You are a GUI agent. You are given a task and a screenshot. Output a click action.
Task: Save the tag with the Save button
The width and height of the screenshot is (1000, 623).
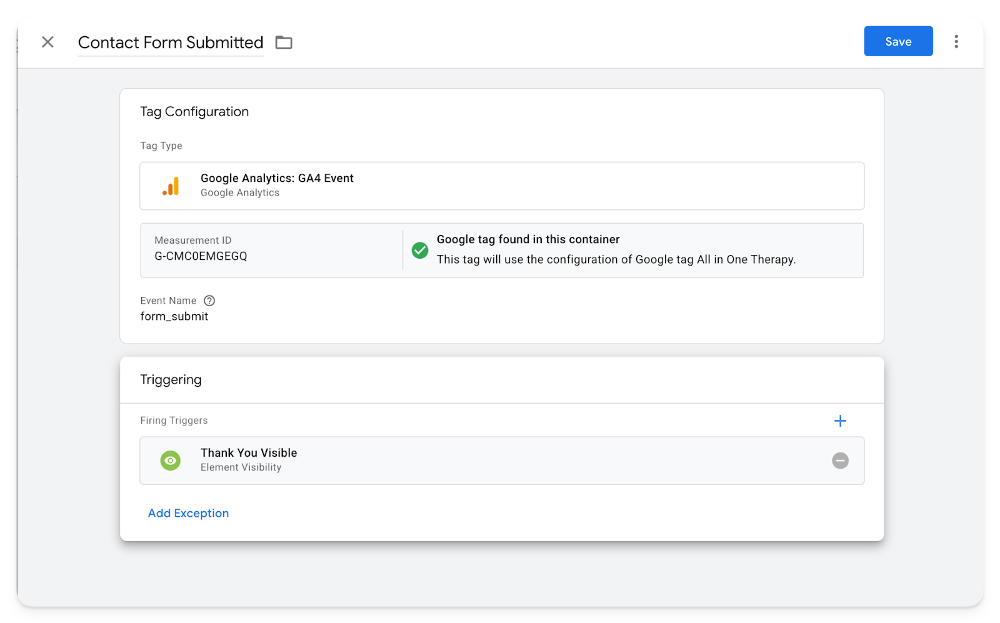point(897,41)
